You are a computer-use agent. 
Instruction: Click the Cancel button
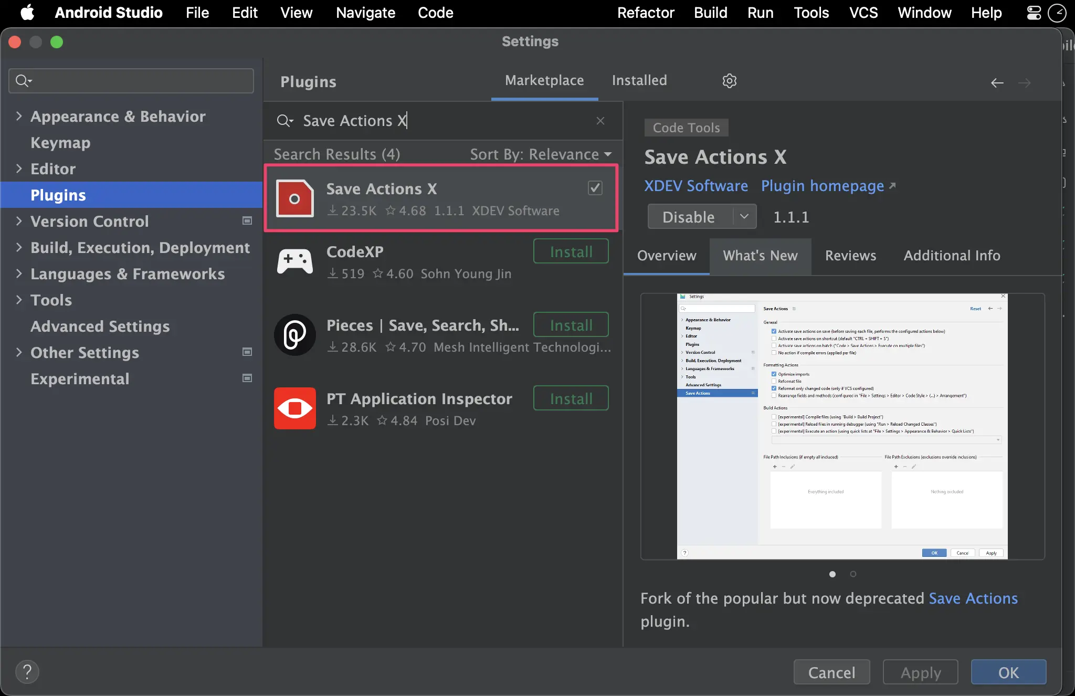(x=831, y=672)
